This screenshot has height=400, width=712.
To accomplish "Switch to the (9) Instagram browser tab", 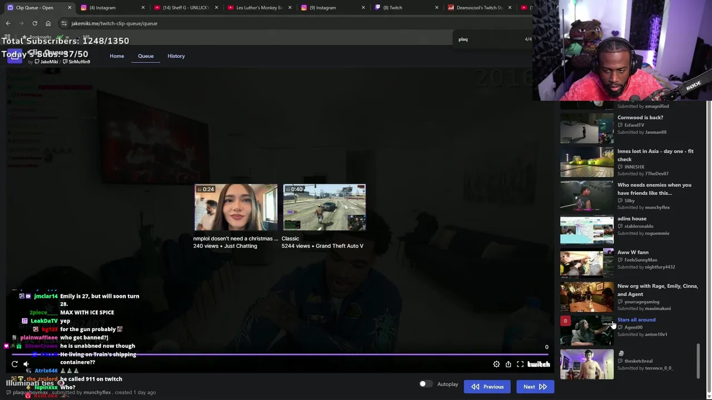I will coord(333,8).
